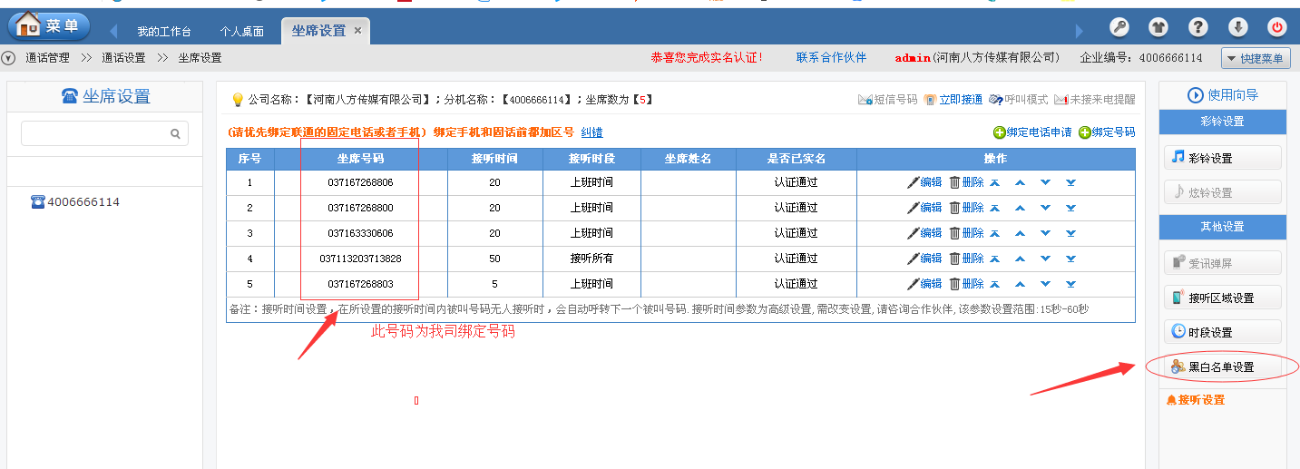Viewport: 1300px width, 469px height.
Task: Open the theme skin shirt icon
Action: 1158,27
